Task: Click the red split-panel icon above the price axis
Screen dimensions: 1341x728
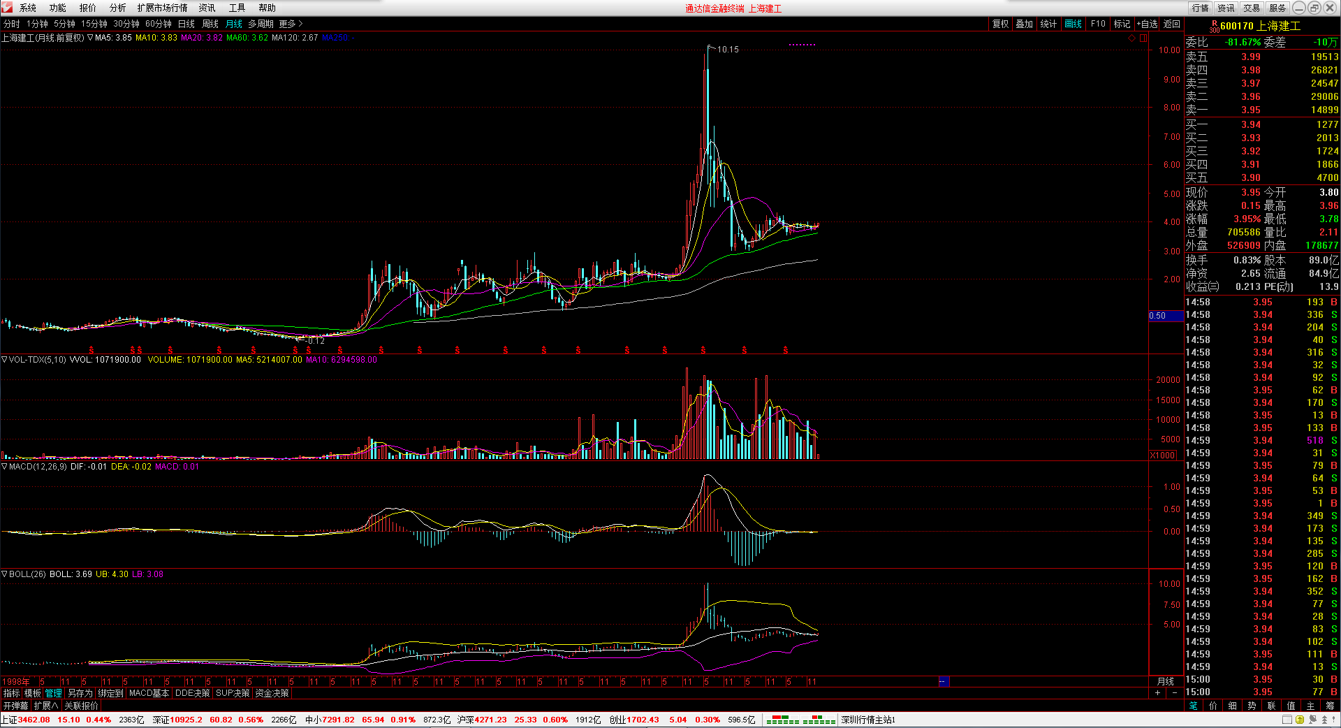Action: click(1143, 38)
